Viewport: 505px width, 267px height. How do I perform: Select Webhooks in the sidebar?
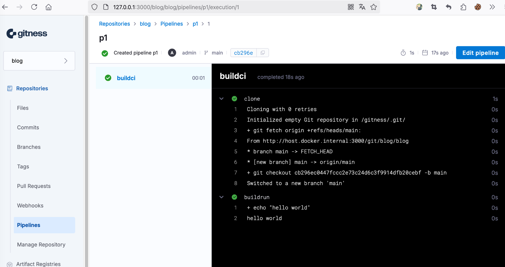point(30,206)
